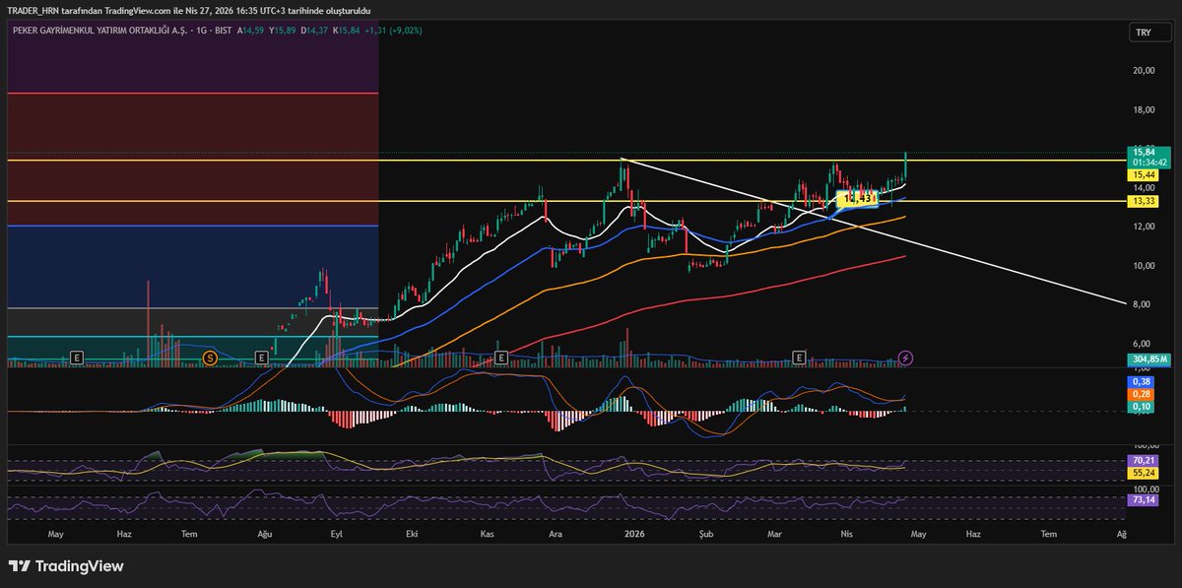This screenshot has height=588, width=1182.
Task: Click the TRADER_HRN snapshot attribution text
Action: coord(188,10)
